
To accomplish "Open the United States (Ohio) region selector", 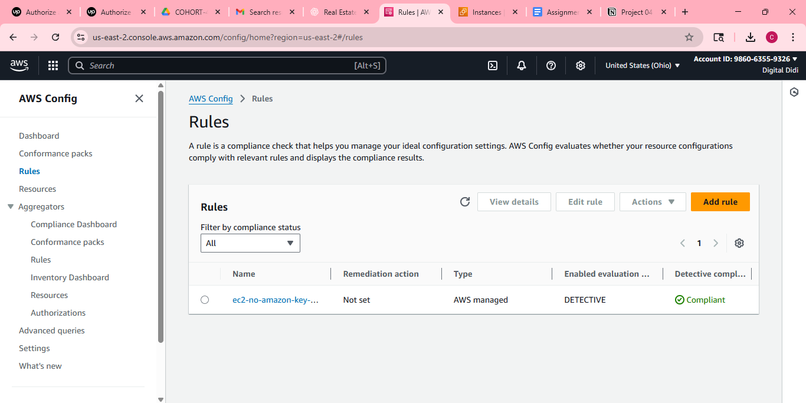I will click(x=643, y=65).
